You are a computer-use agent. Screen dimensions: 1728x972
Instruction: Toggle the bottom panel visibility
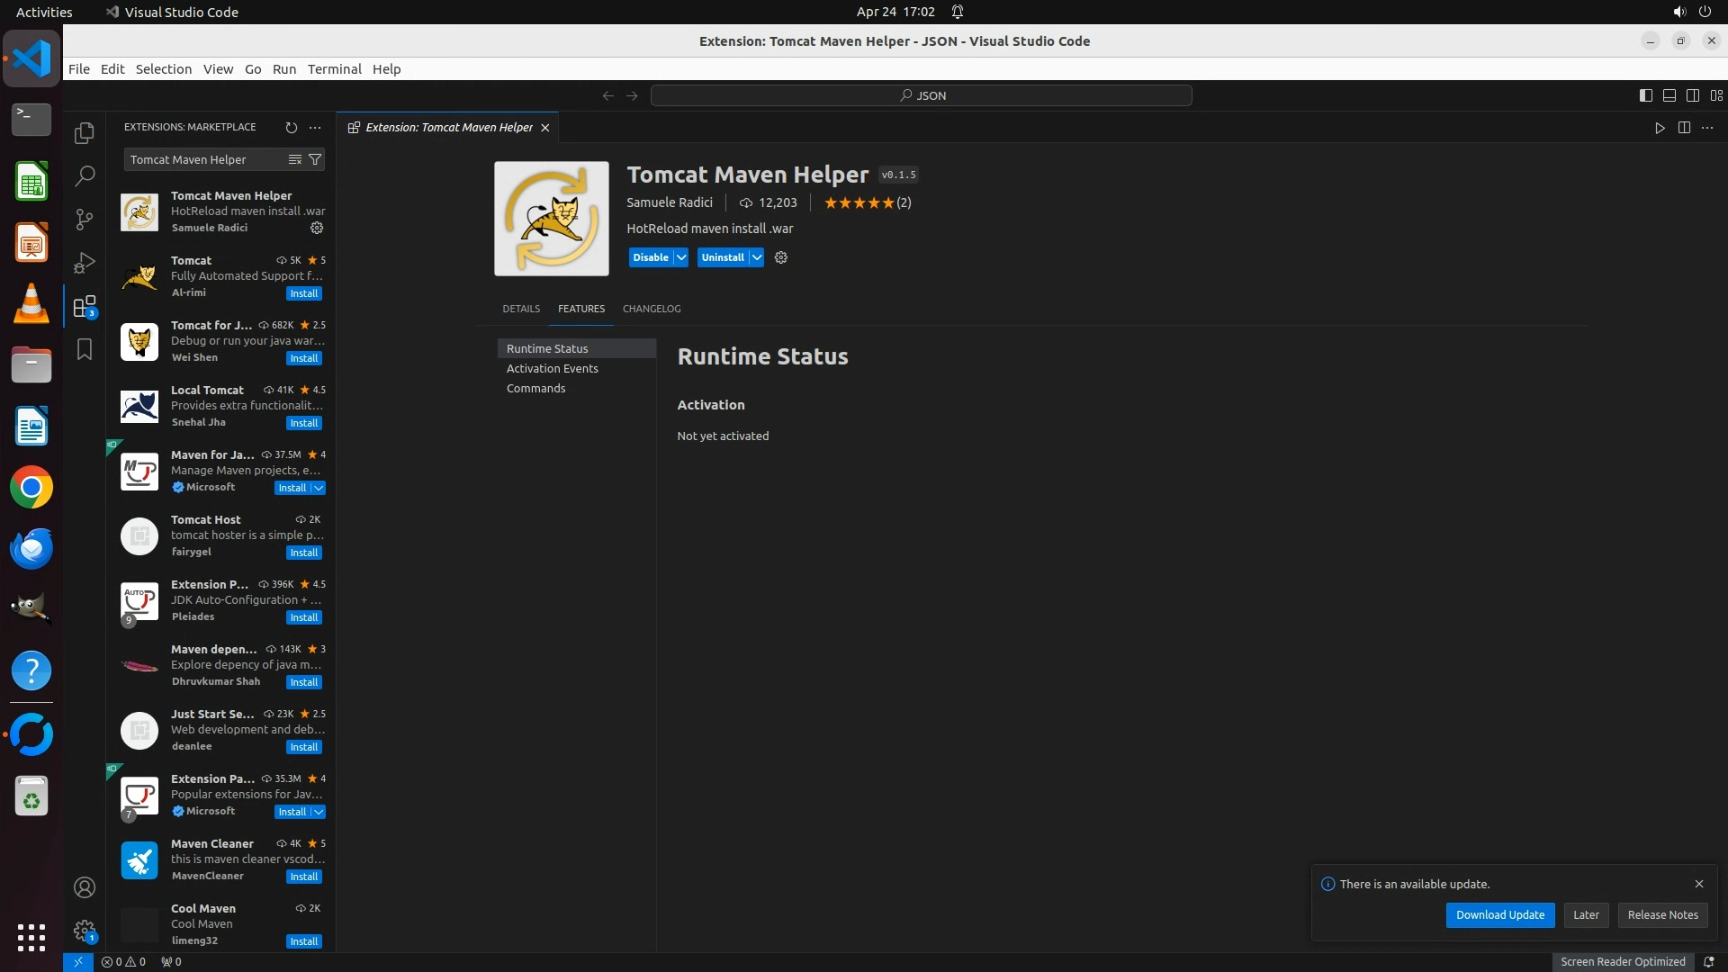(x=1669, y=95)
